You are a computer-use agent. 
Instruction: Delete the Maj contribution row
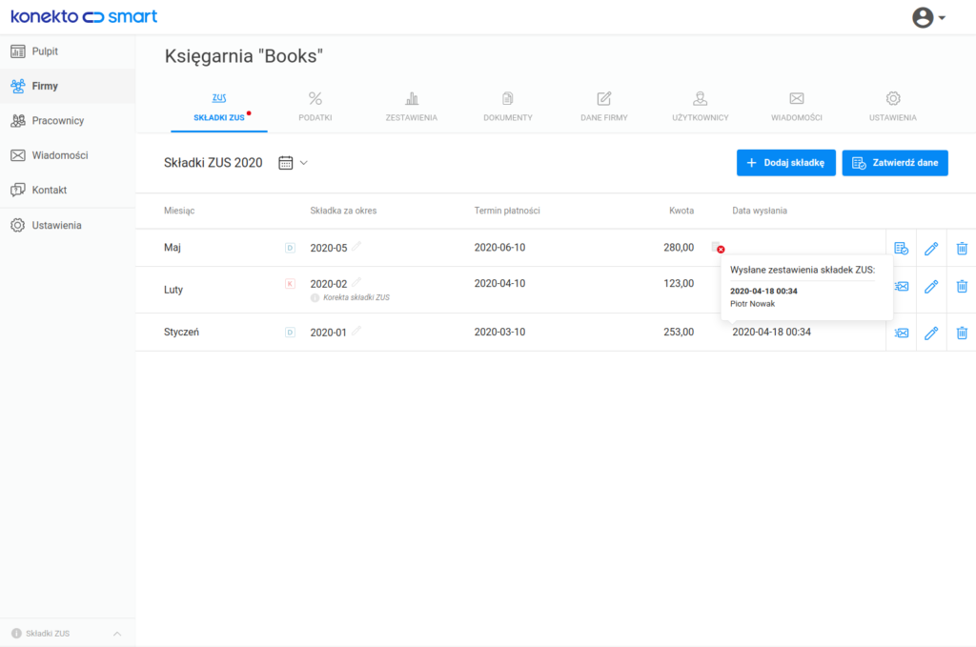click(962, 249)
